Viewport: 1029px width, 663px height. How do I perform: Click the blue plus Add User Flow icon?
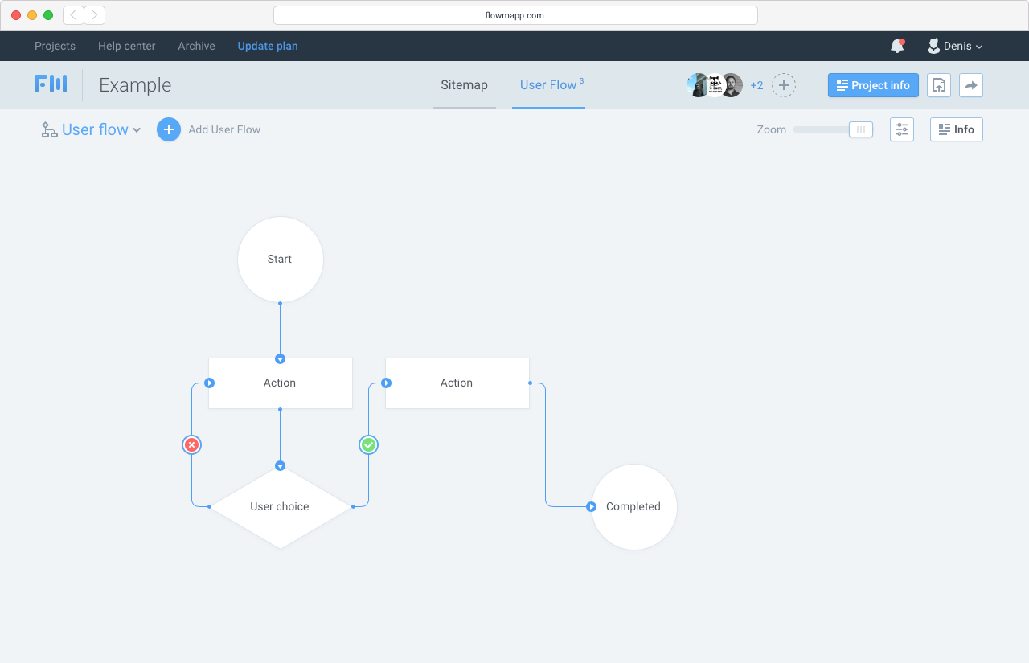(x=169, y=129)
